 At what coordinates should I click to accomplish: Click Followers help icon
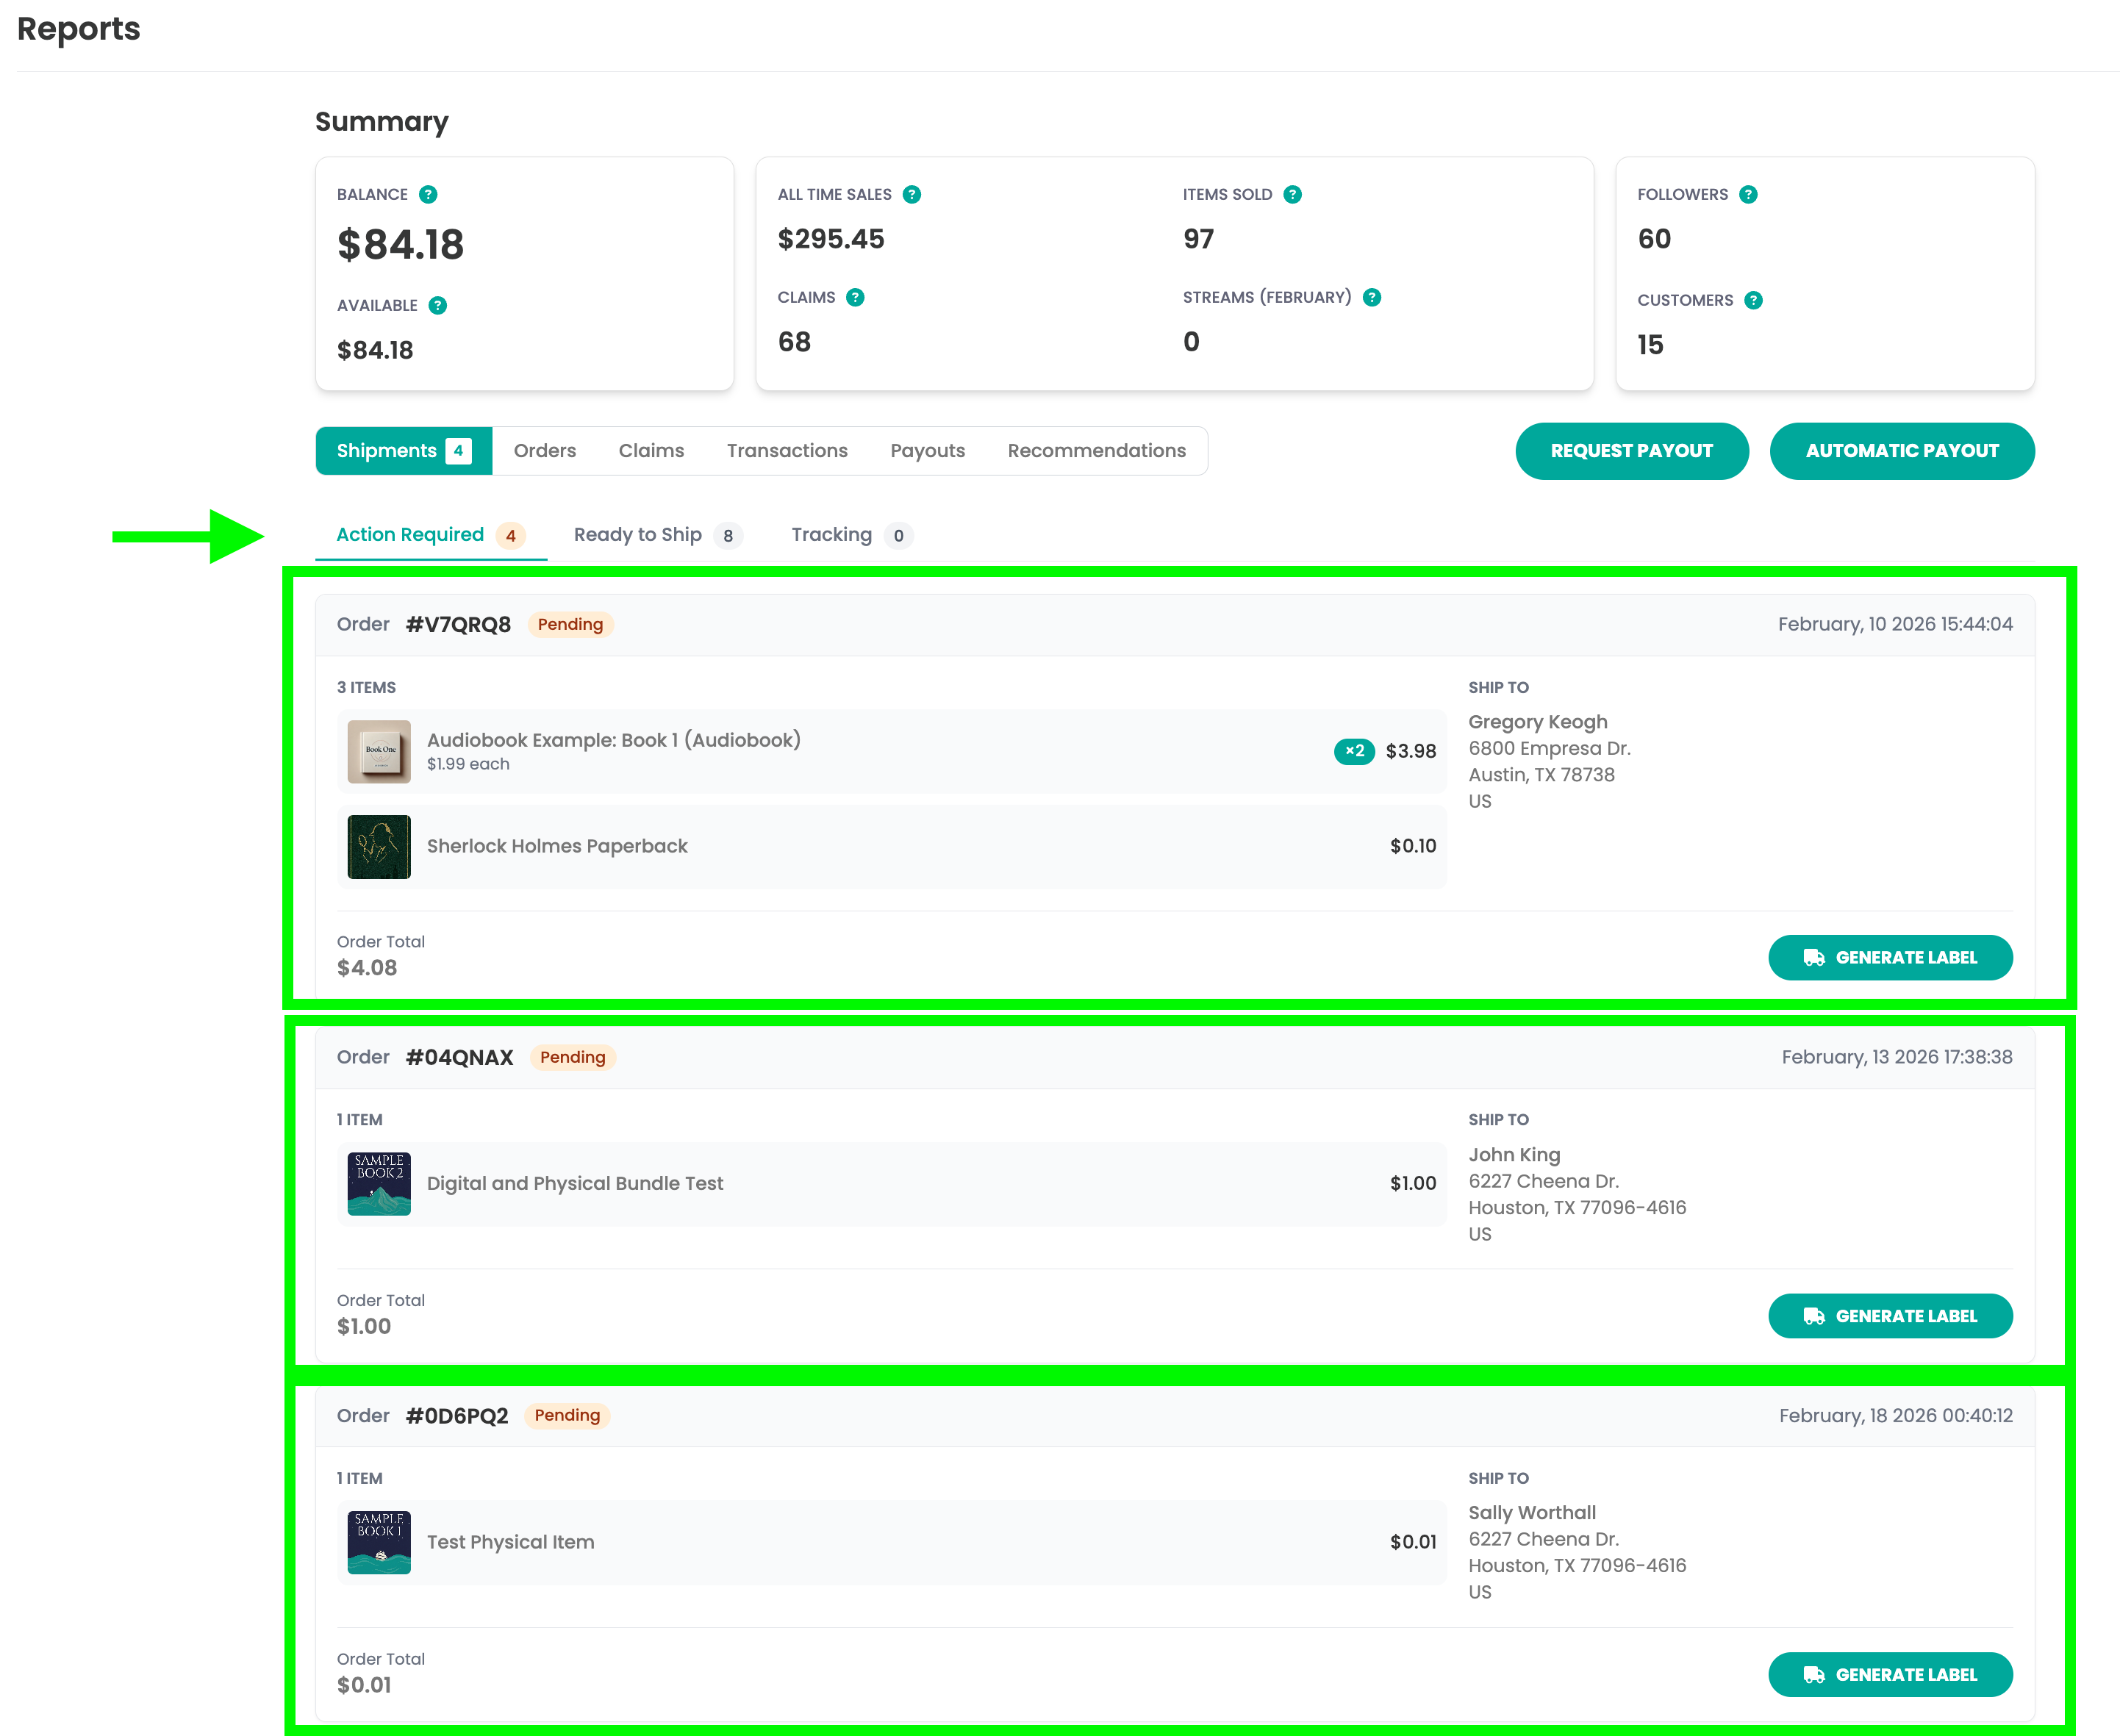pyautogui.click(x=1748, y=194)
